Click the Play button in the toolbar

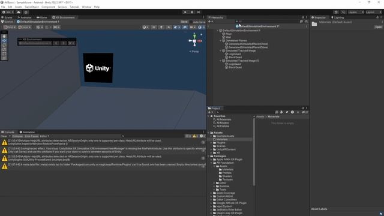coord(185,12)
